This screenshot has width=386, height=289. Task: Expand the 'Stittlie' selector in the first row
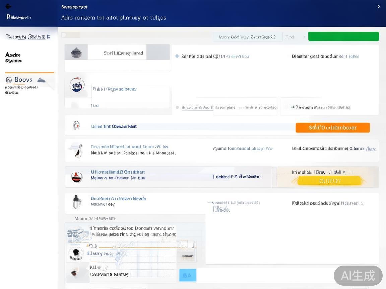123,53
